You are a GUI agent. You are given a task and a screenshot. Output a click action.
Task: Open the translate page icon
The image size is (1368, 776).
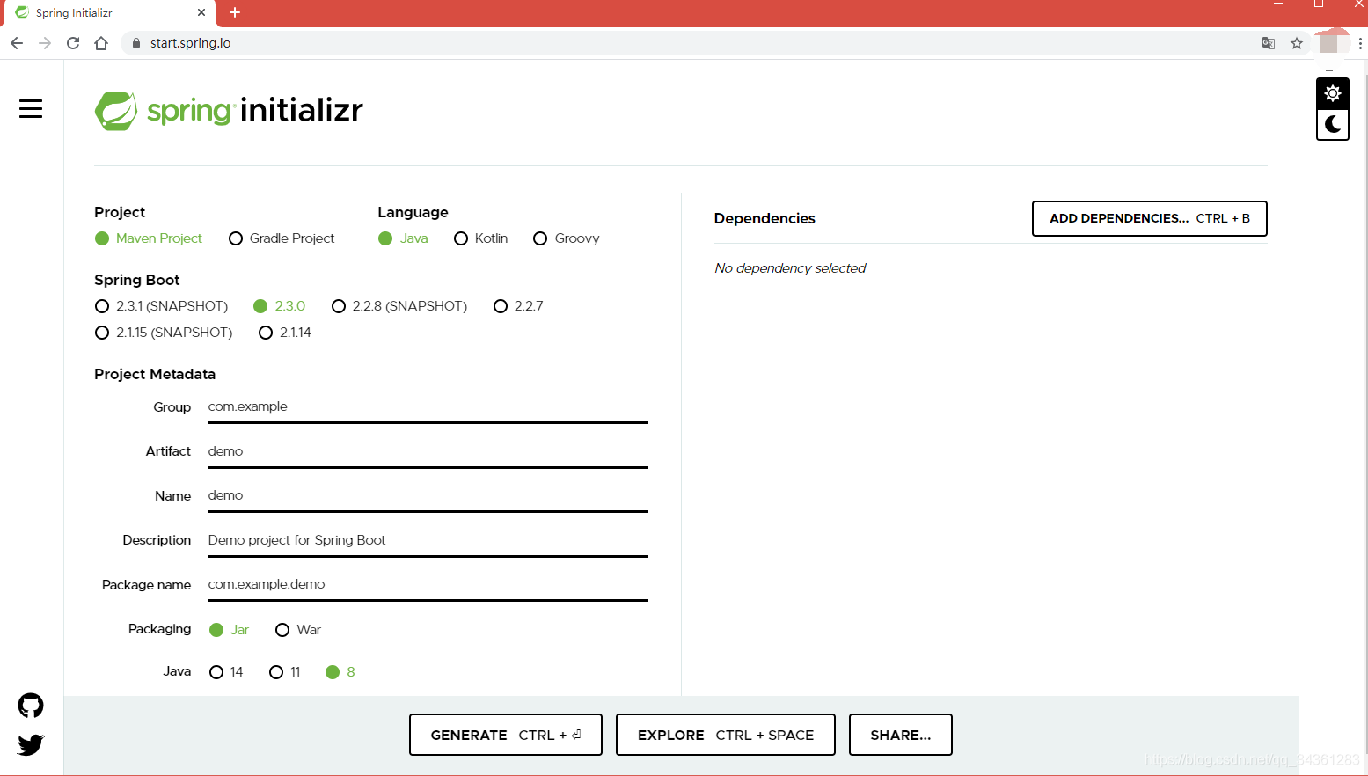(1269, 43)
